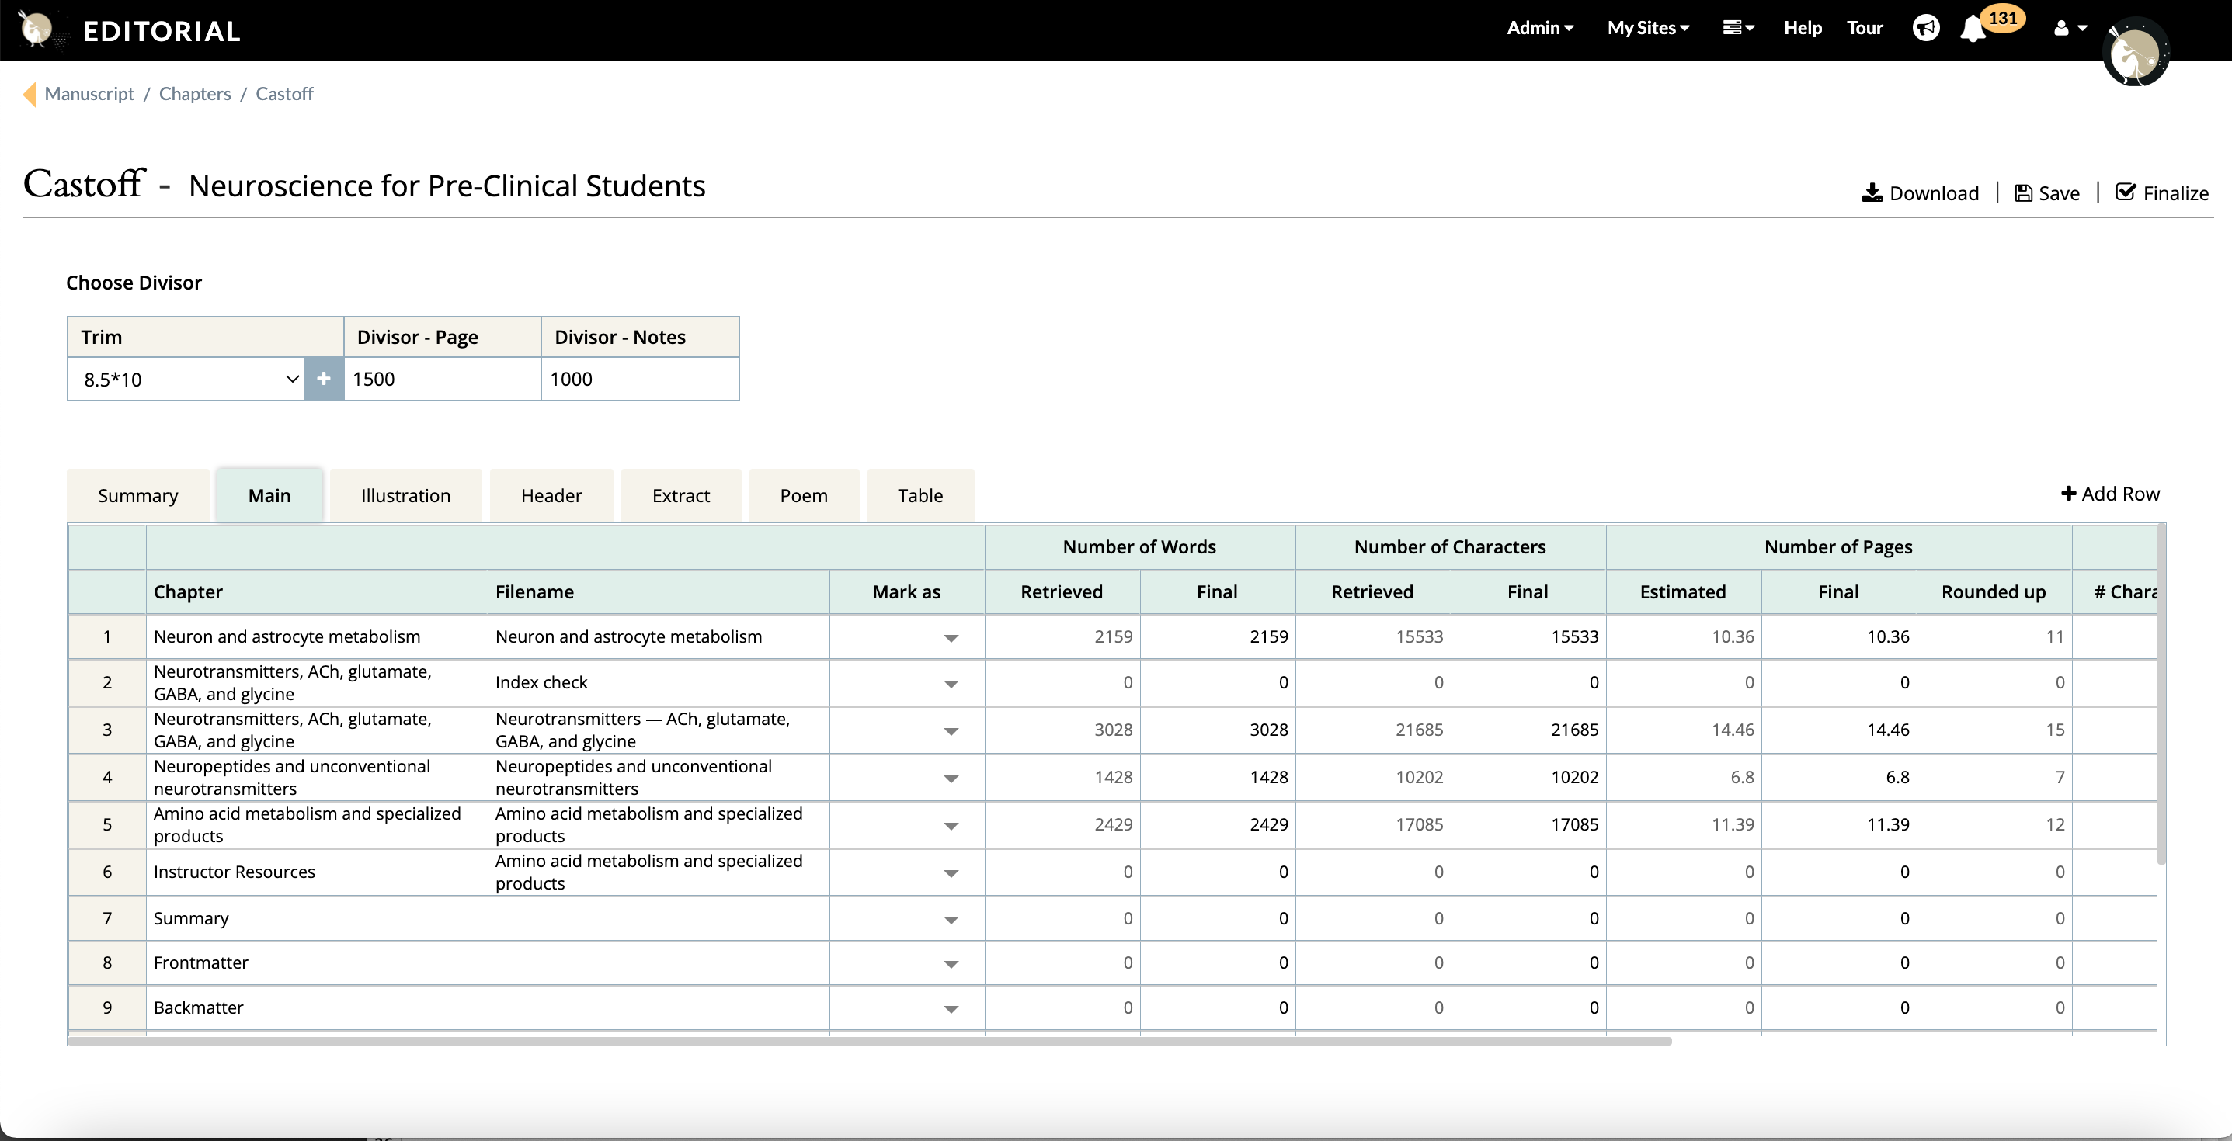The width and height of the screenshot is (2232, 1141).
Task: Click the orange back arrow near breadcrumb
Action: click(x=30, y=93)
